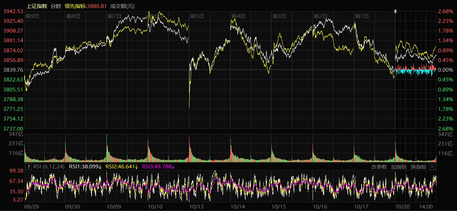457x211 pixels.
Task: Click the RSI (6,12,24) indicator name
Action: tap(50, 167)
